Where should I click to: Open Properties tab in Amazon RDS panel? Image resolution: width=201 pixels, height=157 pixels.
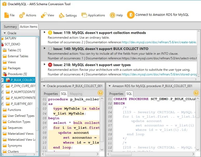coord(116,94)
